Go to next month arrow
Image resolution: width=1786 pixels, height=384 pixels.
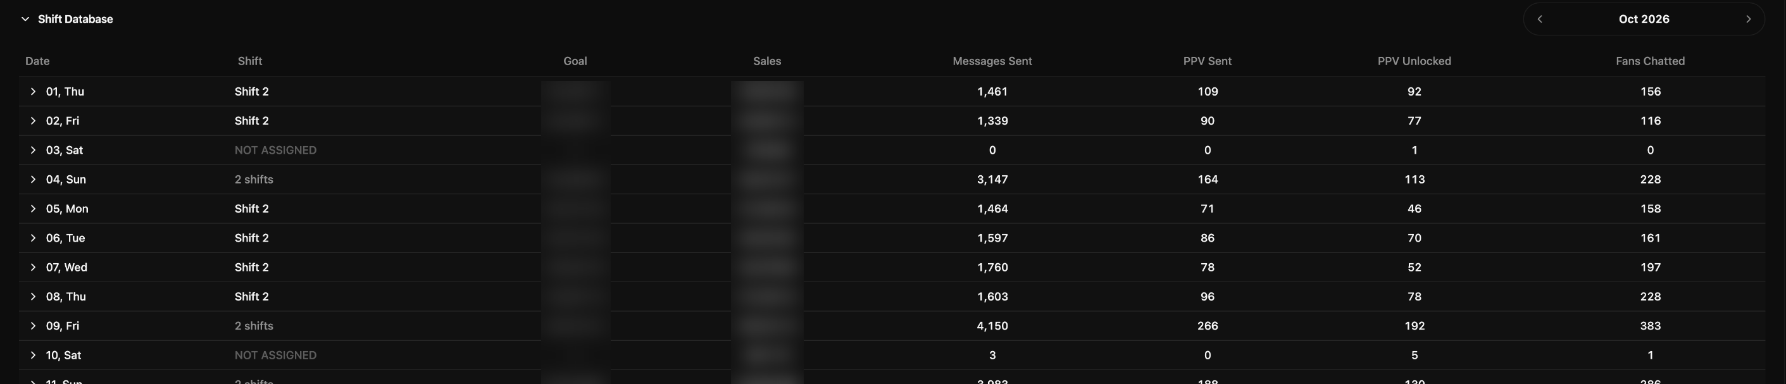1748,19
